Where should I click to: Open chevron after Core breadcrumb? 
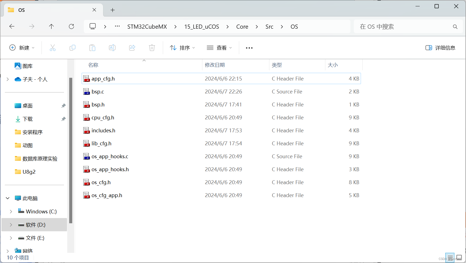pos(257,27)
